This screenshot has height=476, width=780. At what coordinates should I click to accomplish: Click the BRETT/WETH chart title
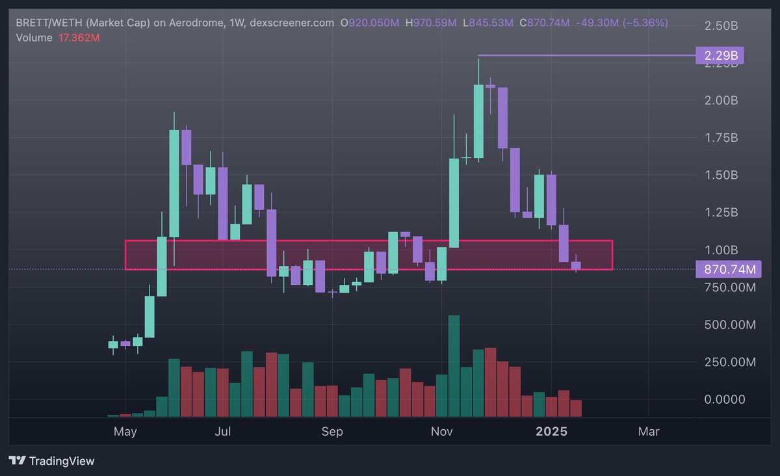click(175, 23)
